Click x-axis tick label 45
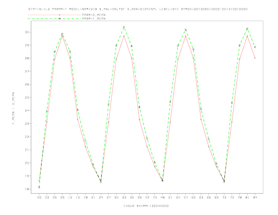Viewport: 278px width, 215px height. coord(155,197)
